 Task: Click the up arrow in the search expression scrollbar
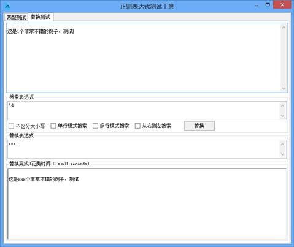tap(282, 106)
